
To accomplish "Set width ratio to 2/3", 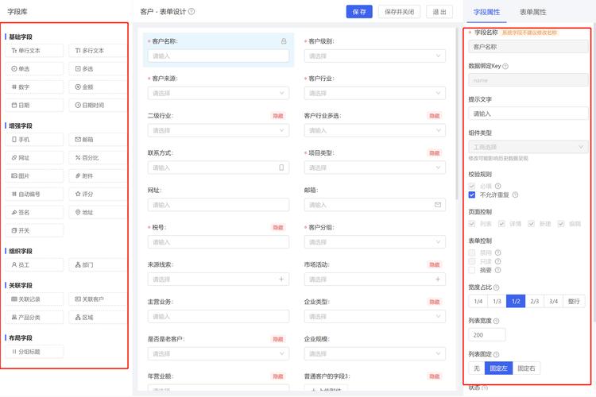I will [535, 301].
